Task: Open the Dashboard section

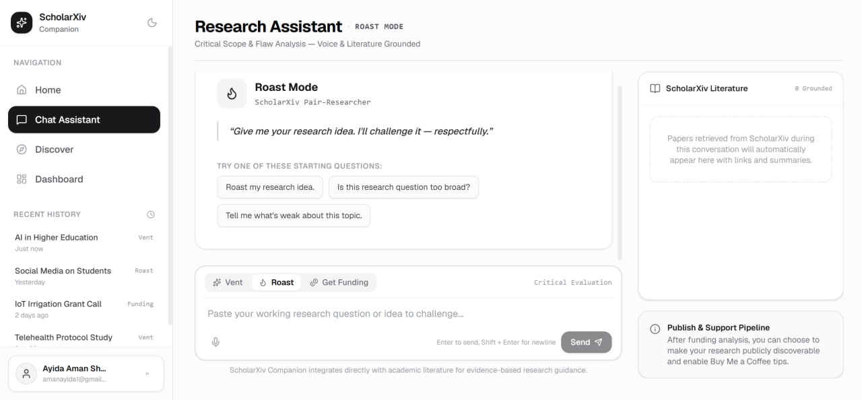Action: (84, 179)
